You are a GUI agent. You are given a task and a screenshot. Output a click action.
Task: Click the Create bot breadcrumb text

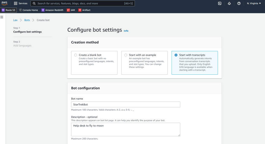click(x=43, y=20)
